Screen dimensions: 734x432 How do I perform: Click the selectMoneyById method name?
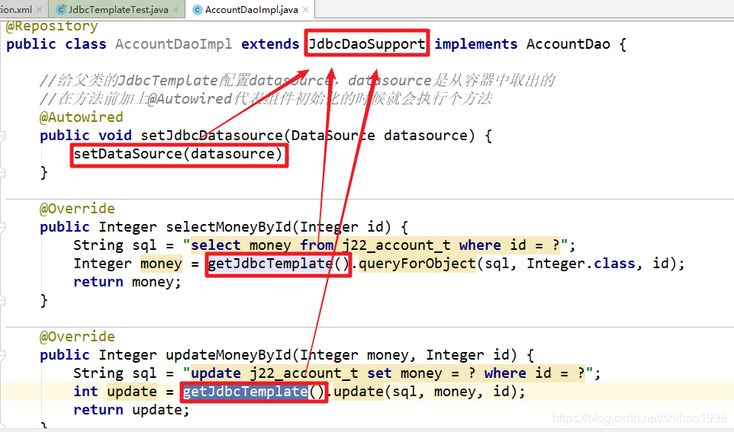[x=228, y=227]
